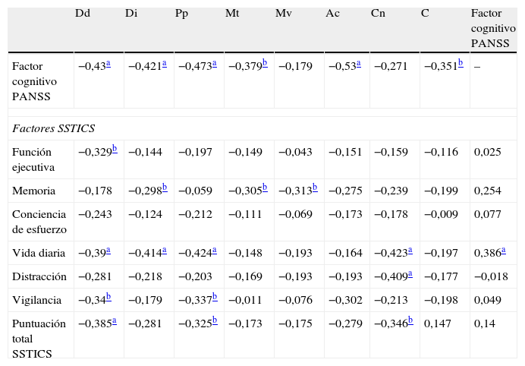The width and height of the screenshot is (525, 366).
Task: Select the Distracción row label cell
Action: [39, 278]
